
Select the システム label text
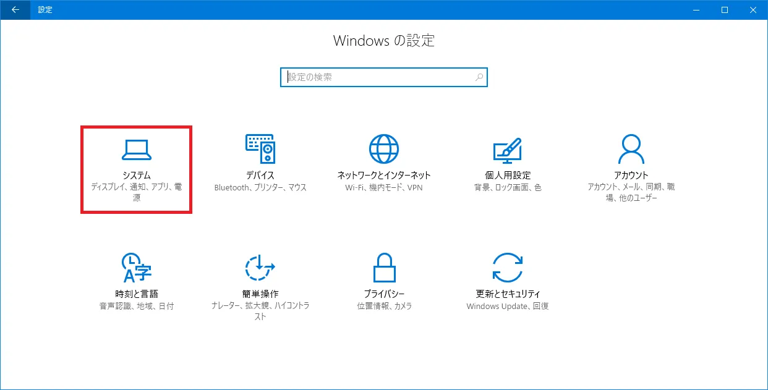137,176
